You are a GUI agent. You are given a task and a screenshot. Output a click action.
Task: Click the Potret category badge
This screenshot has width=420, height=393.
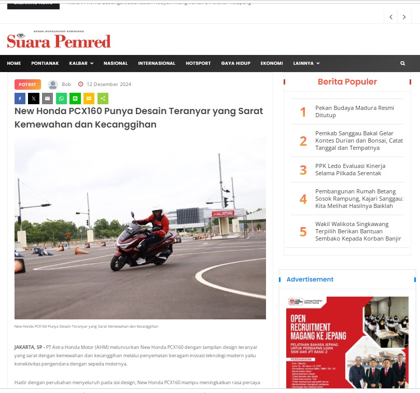point(27,85)
